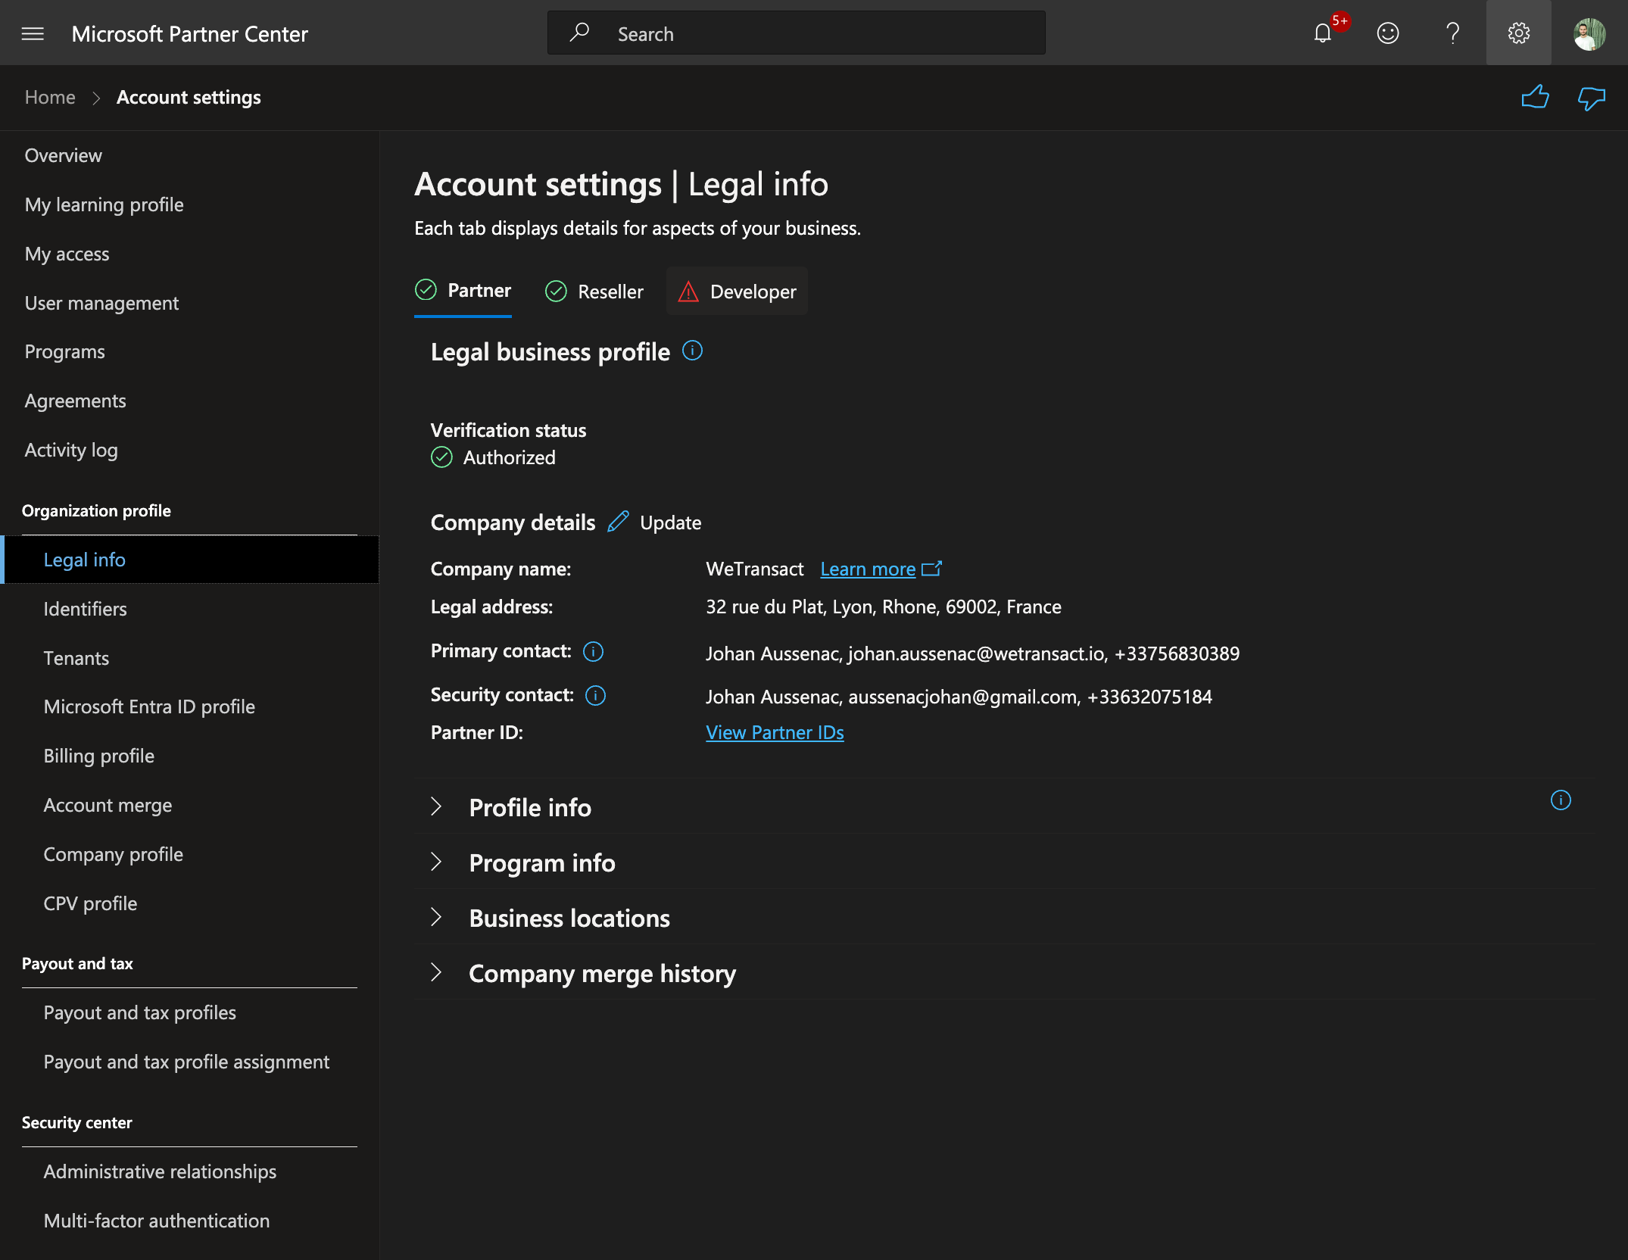The image size is (1628, 1260).
Task: Open Payout and tax profiles
Action: click(x=140, y=1012)
